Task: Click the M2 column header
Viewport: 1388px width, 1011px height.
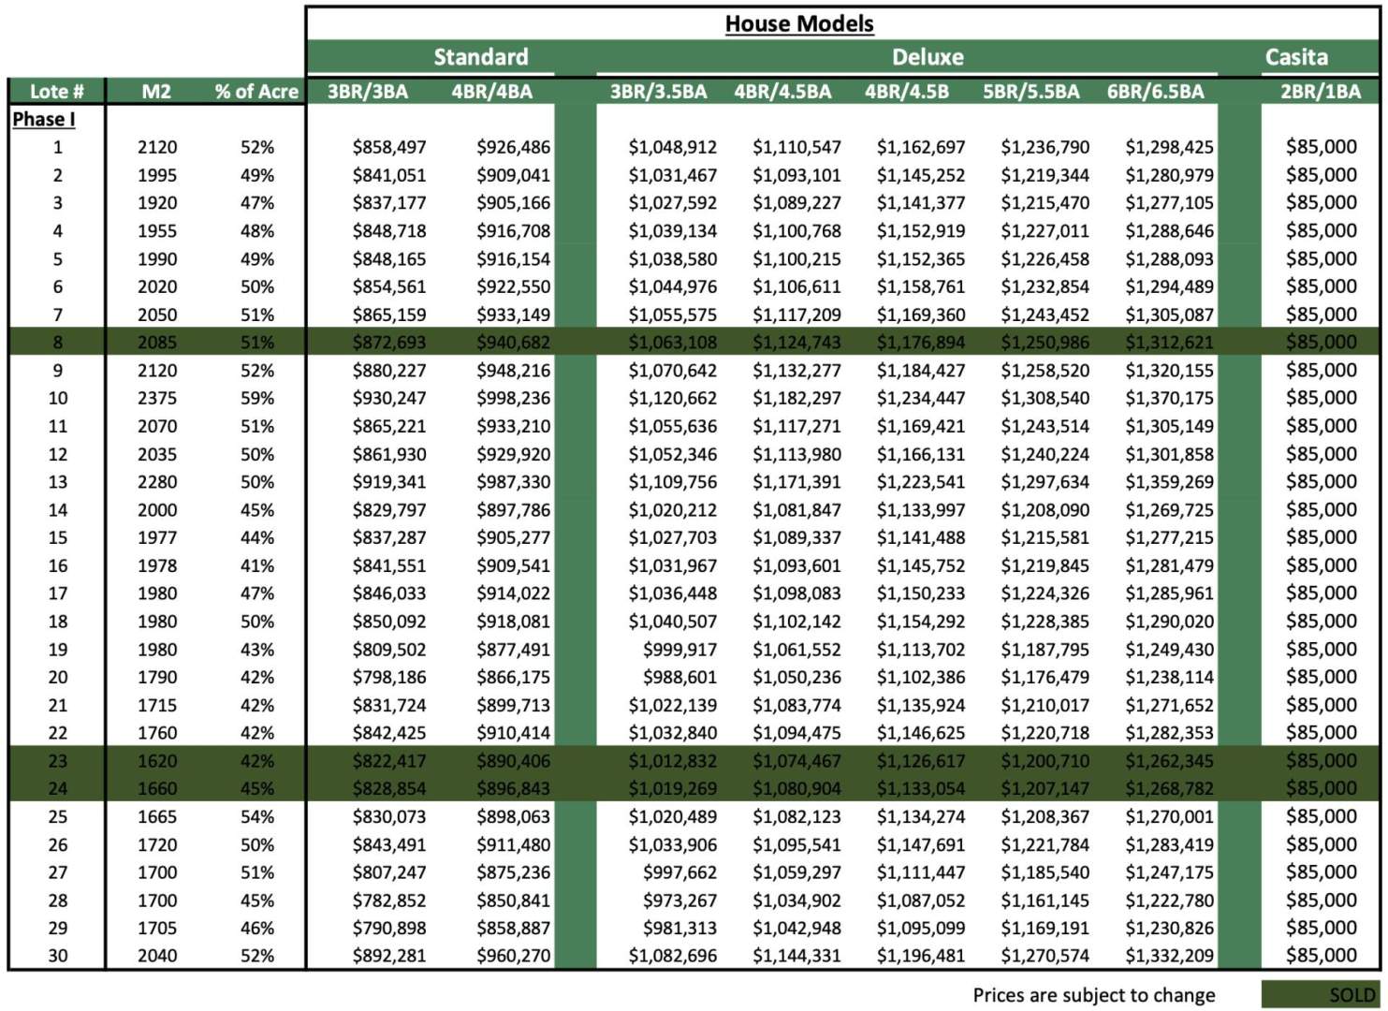Action: (156, 92)
